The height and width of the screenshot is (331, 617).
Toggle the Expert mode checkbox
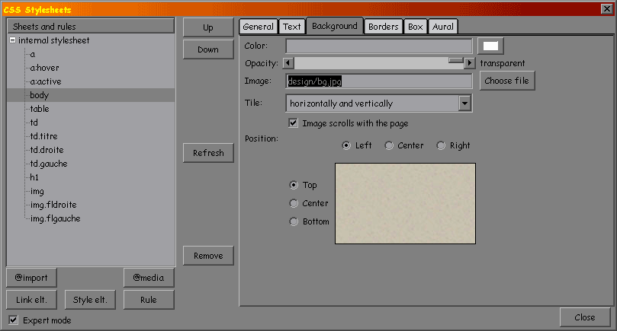[x=14, y=320]
